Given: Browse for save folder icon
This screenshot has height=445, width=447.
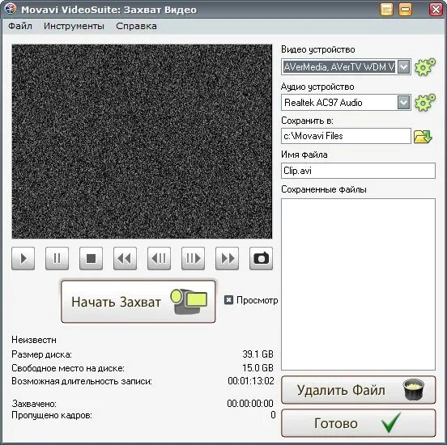Looking at the screenshot, I should (x=423, y=137).
